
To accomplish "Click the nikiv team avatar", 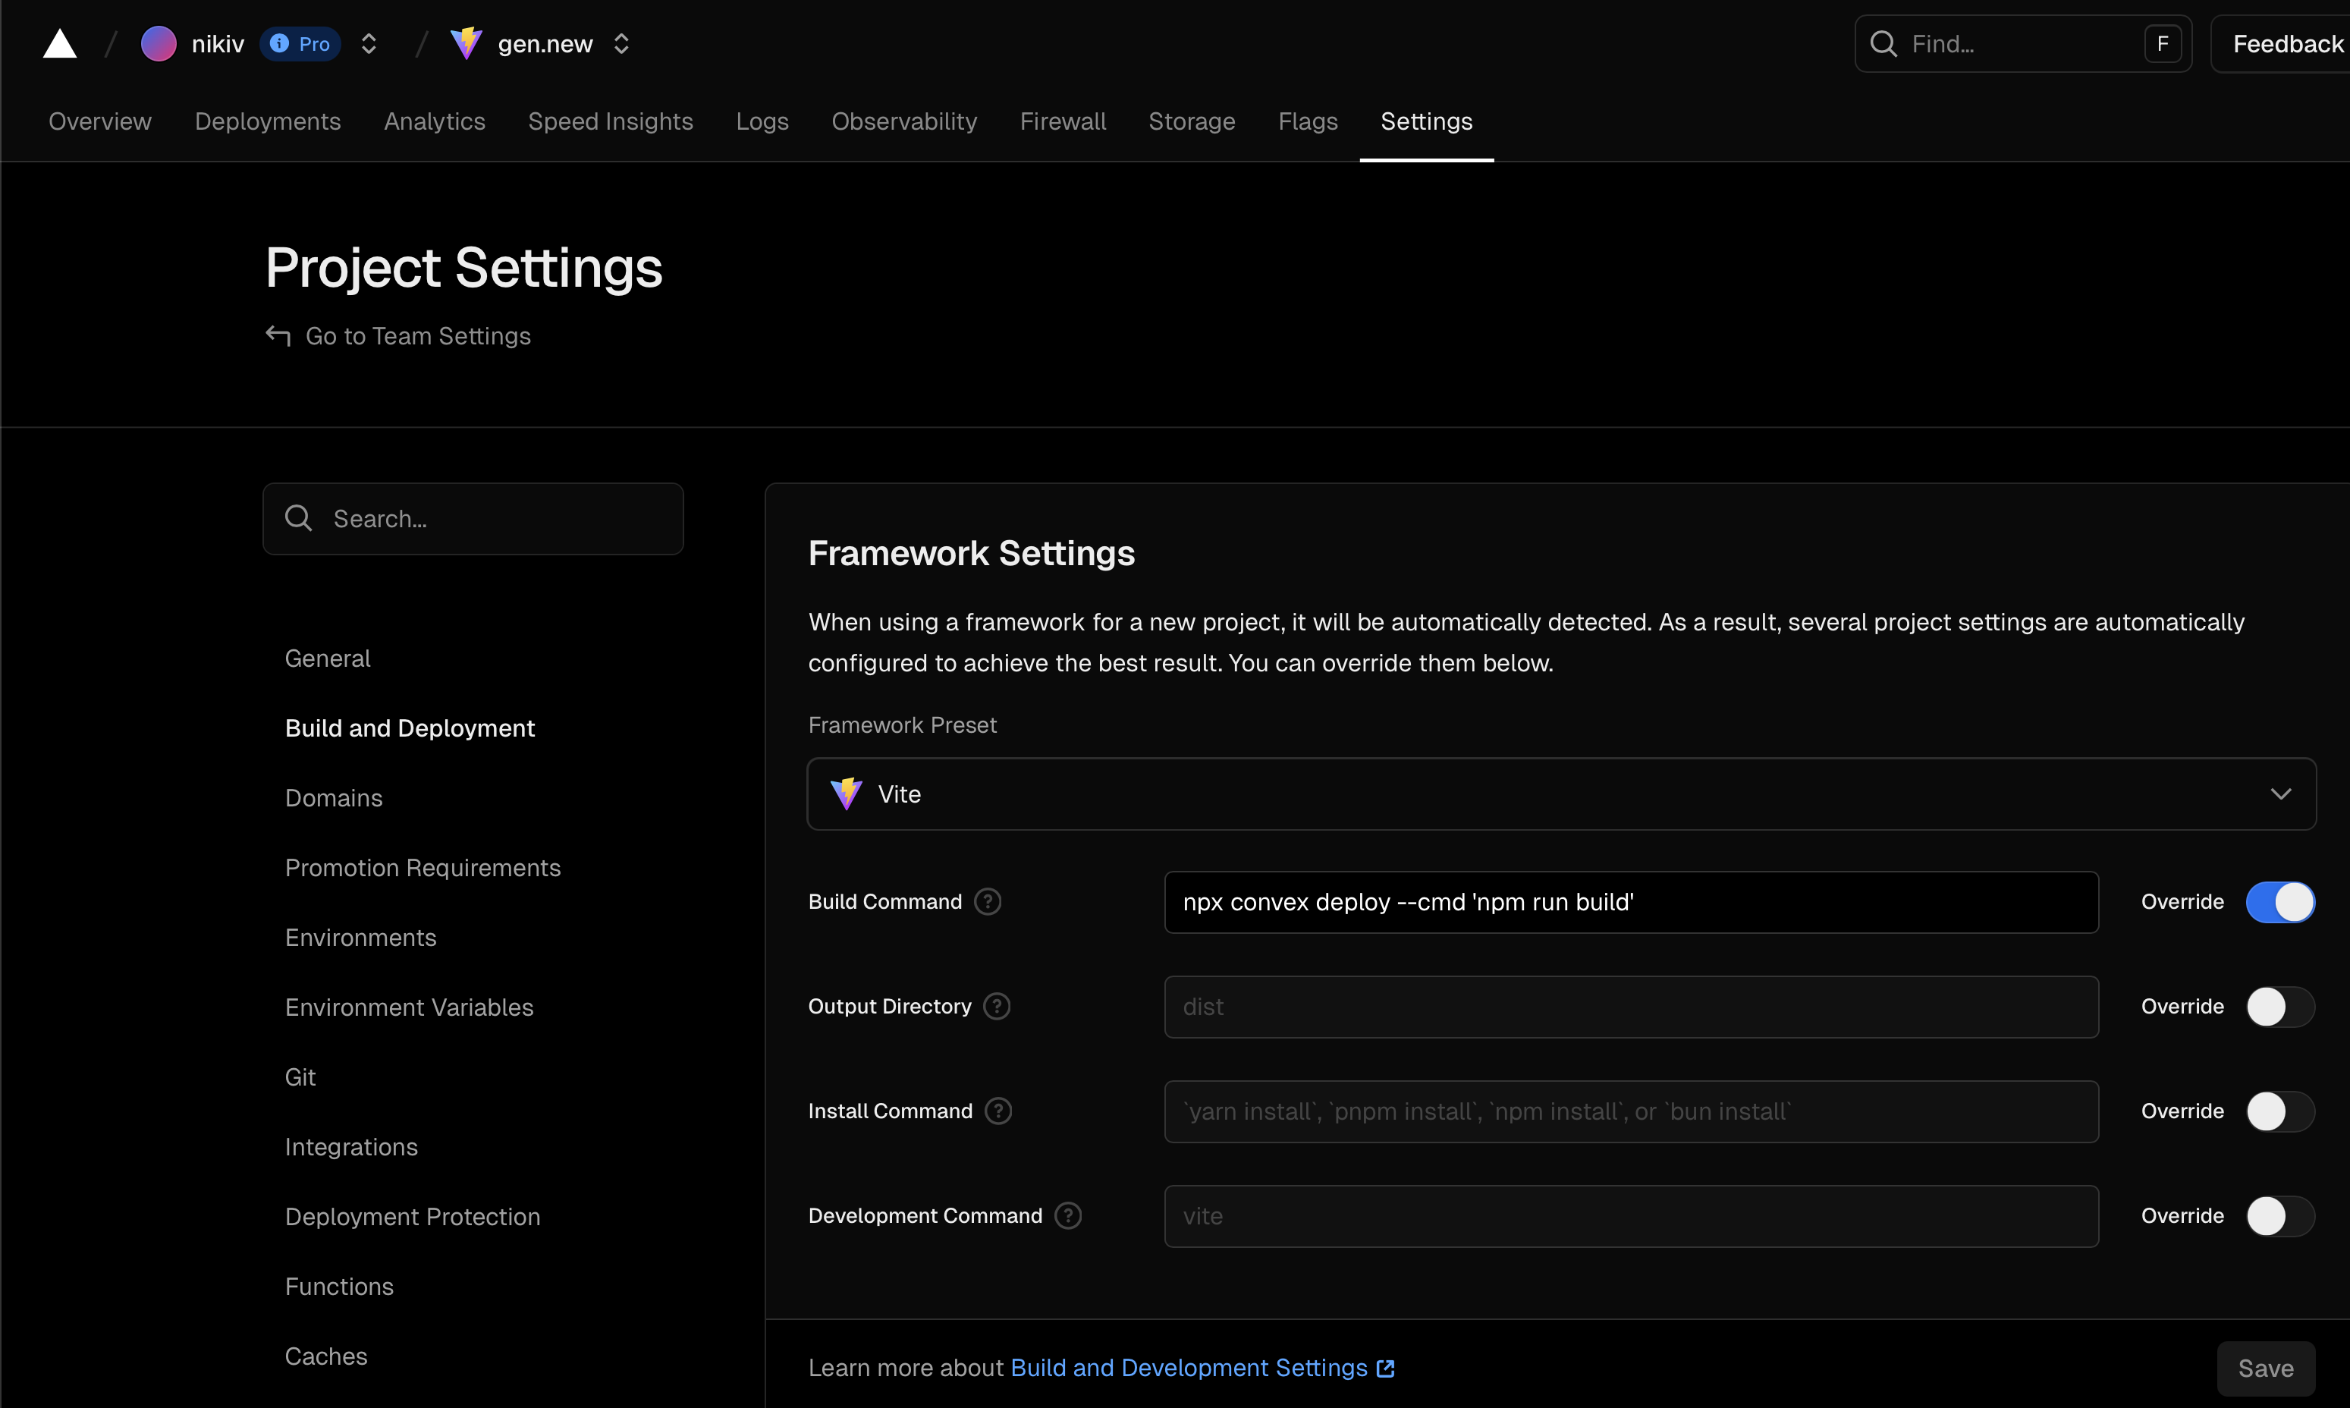I will point(159,44).
